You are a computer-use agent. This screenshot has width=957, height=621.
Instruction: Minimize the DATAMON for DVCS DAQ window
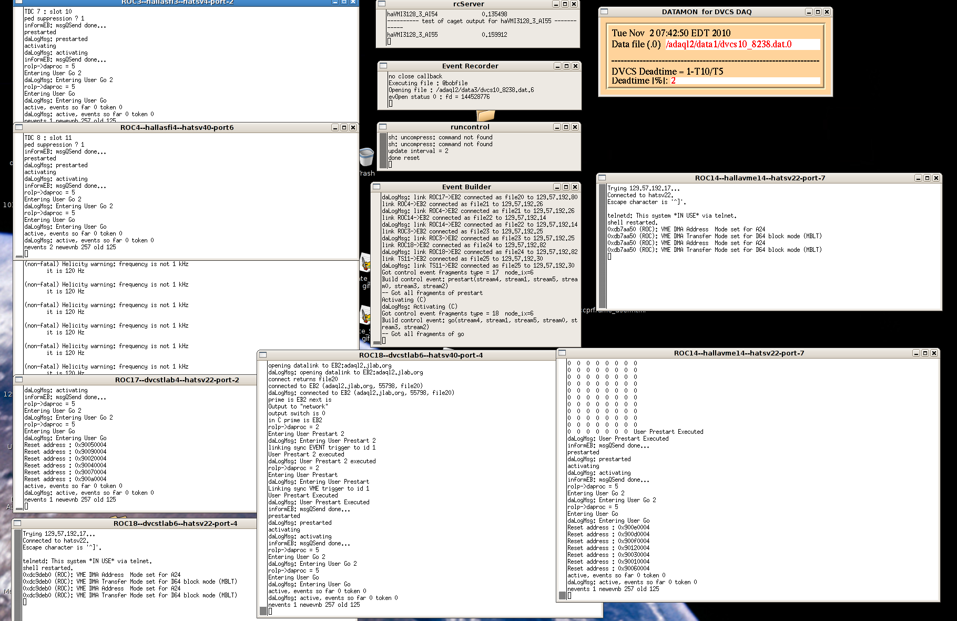[x=809, y=12]
